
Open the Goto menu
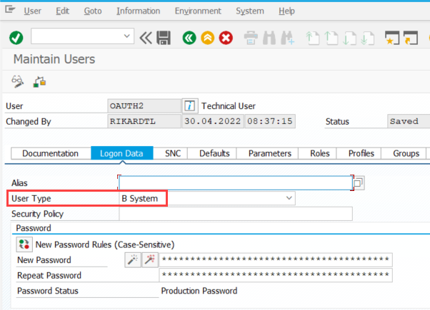click(93, 11)
